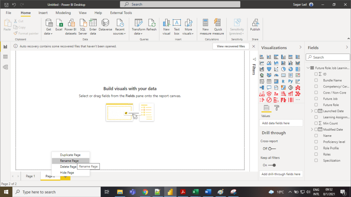The image size is (351, 197).
Task: Check the Future Job field
Action: coord(316,98)
